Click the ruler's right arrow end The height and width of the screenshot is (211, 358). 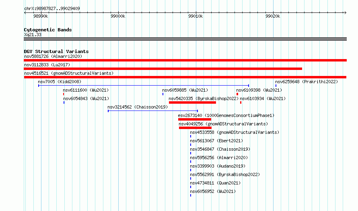346,13
